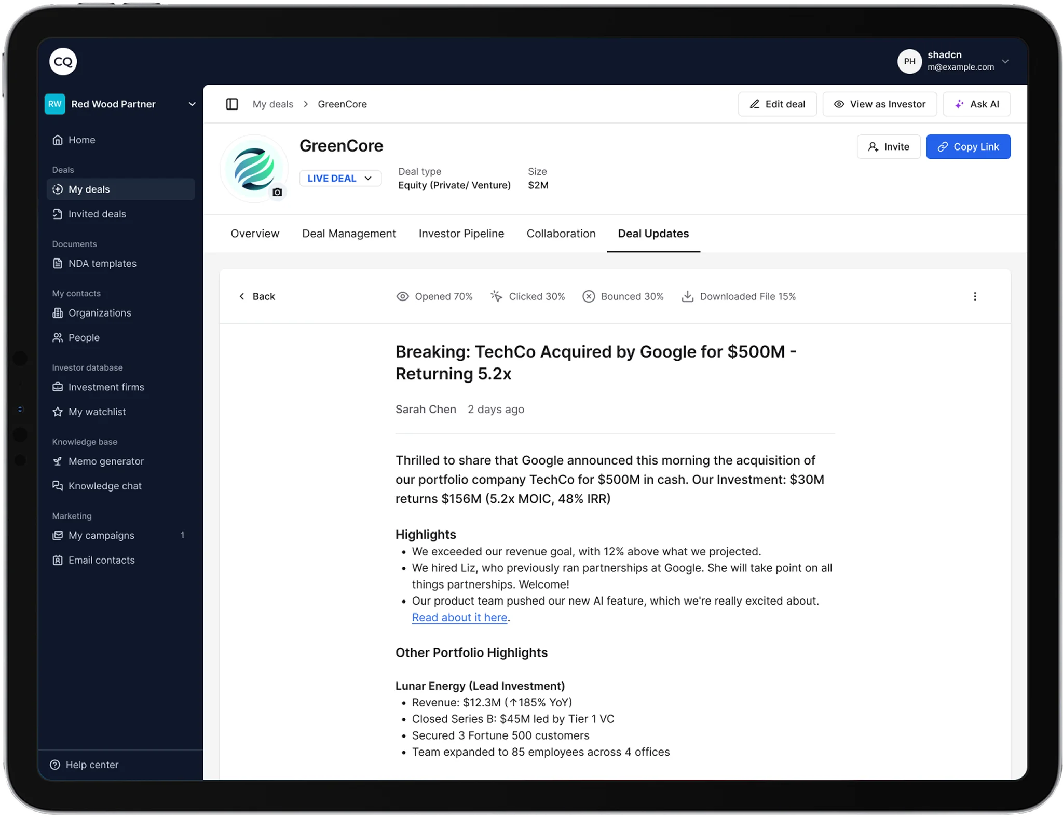The width and height of the screenshot is (1063, 818).
Task: Click the CQ logo icon
Action: [63, 62]
